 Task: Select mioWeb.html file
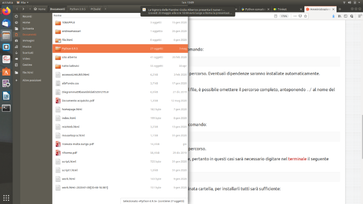pyautogui.click(x=120, y=127)
